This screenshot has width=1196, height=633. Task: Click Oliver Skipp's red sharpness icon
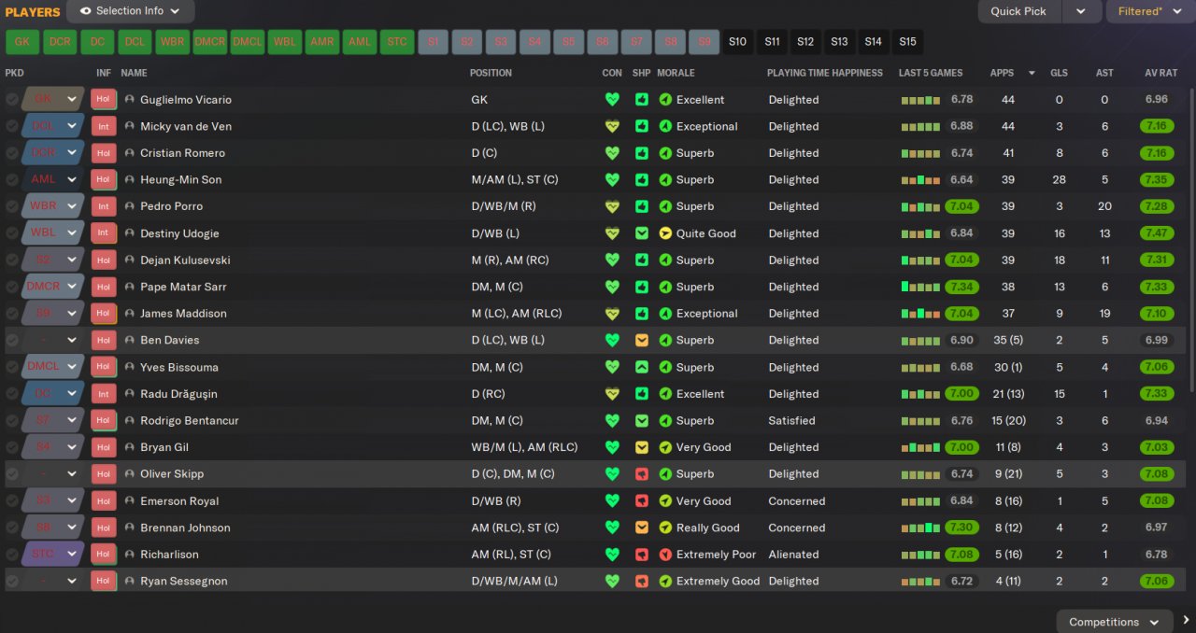coord(642,473)
